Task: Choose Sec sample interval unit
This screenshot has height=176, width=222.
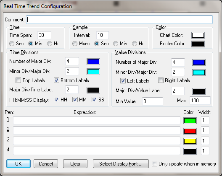Action: point(97,44)
